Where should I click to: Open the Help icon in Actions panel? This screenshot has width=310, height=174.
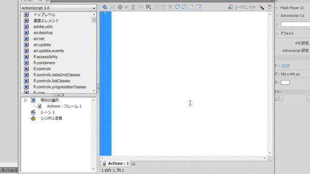tap(269, 7)
